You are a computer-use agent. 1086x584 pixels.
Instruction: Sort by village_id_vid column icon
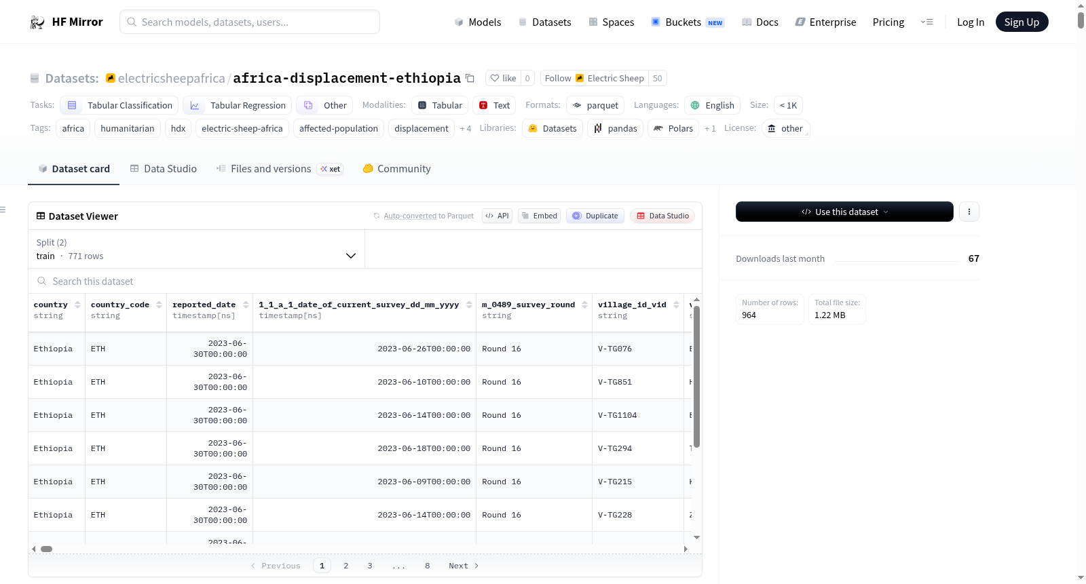(676, 305)
